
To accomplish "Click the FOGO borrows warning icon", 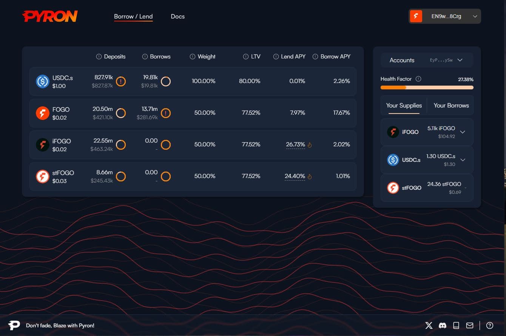I will pyautogui.click(x=166, y=113).
